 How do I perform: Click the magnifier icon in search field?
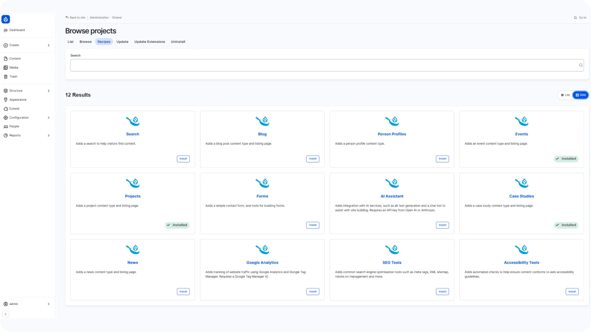coord(580,65)
